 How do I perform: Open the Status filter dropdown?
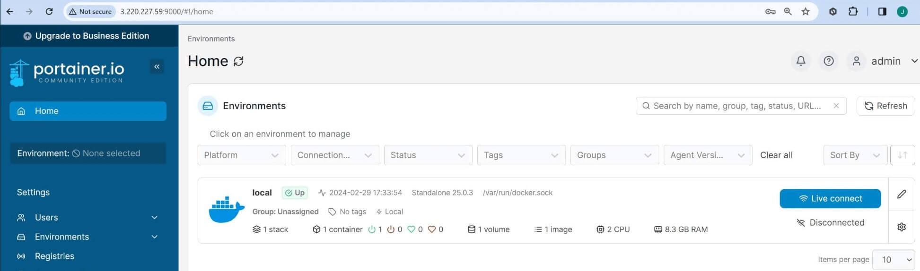tap(428, 155)
